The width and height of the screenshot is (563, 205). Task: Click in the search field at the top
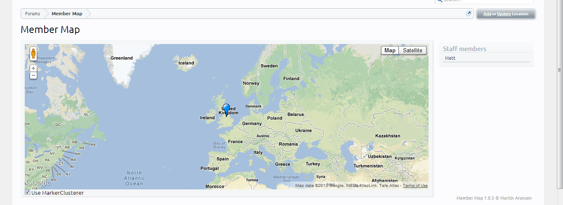tap(484, 1)
